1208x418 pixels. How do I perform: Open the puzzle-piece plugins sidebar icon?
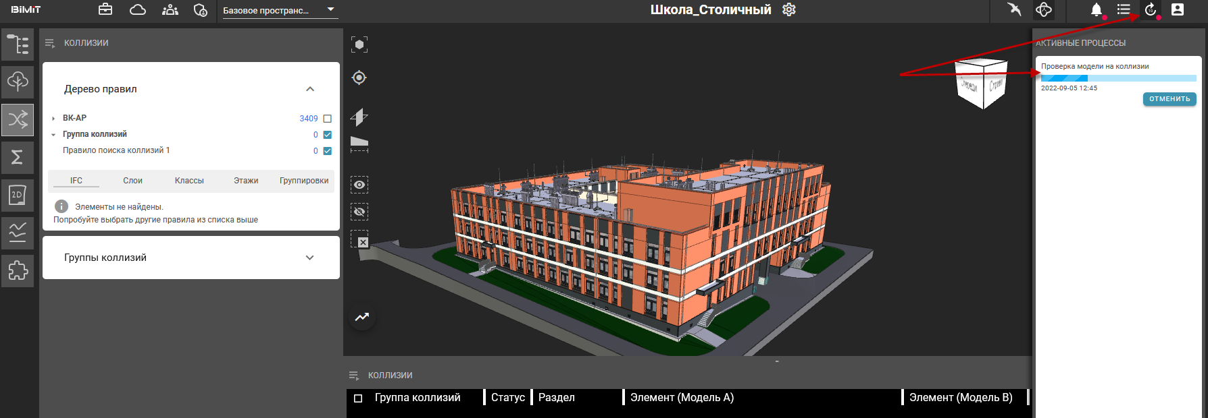pyautogui.click(x=18, y=270)
